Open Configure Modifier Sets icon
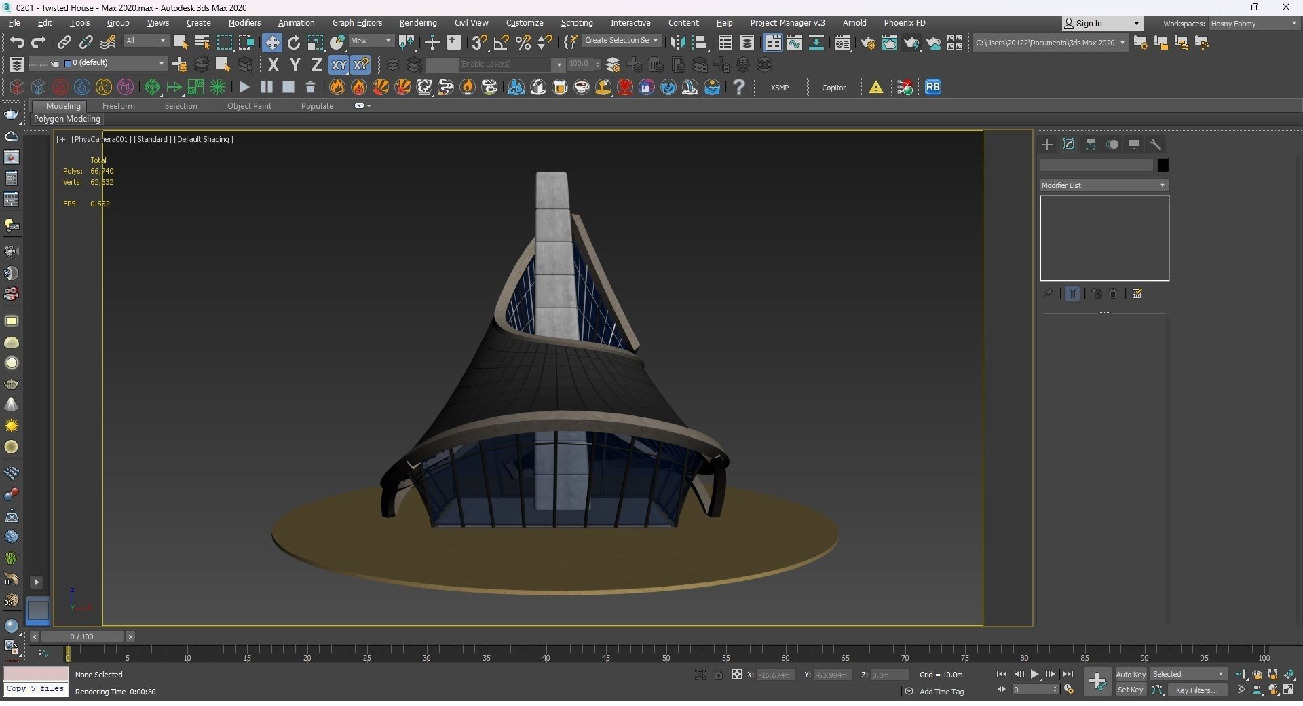 pos(1137,294)
